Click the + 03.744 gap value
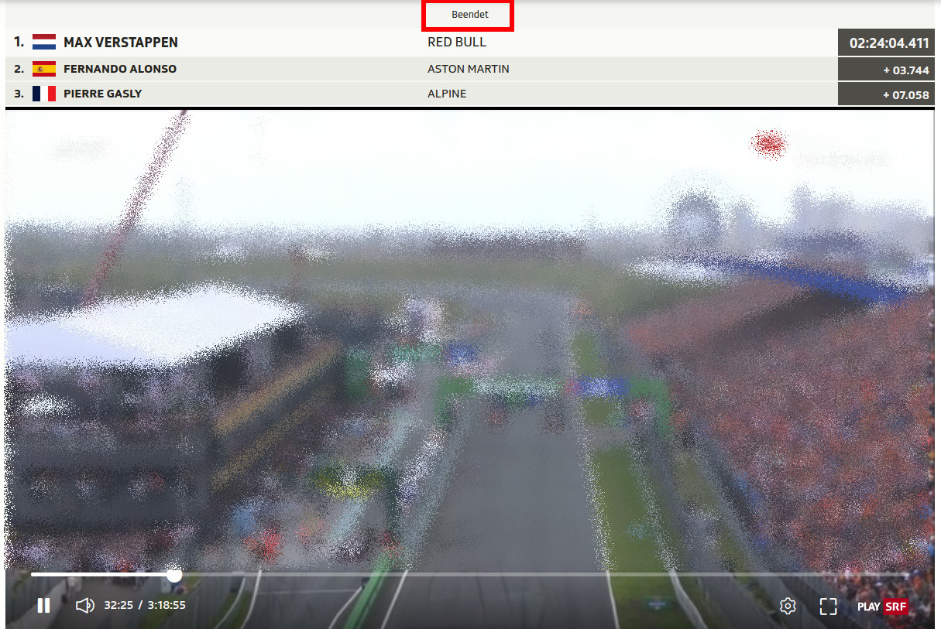This screenshot has width=941, height=629. pyautogui.click(x=906, y=70)
